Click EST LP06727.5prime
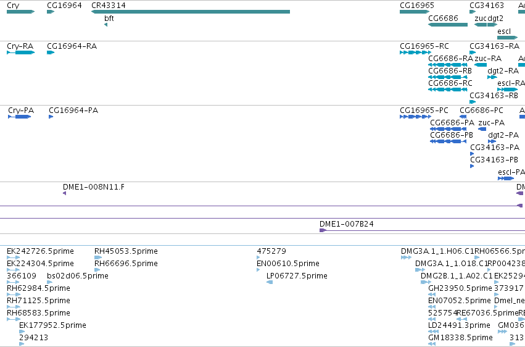This screenshot has width=525, height=347. pyautogui.click(x=297, y=276)
